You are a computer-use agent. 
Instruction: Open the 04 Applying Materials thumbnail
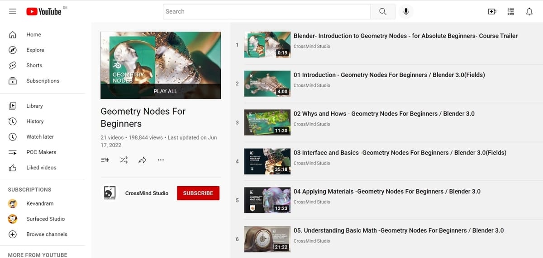click(267, 200)
